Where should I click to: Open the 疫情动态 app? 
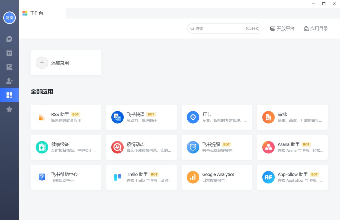coord(141,147)
